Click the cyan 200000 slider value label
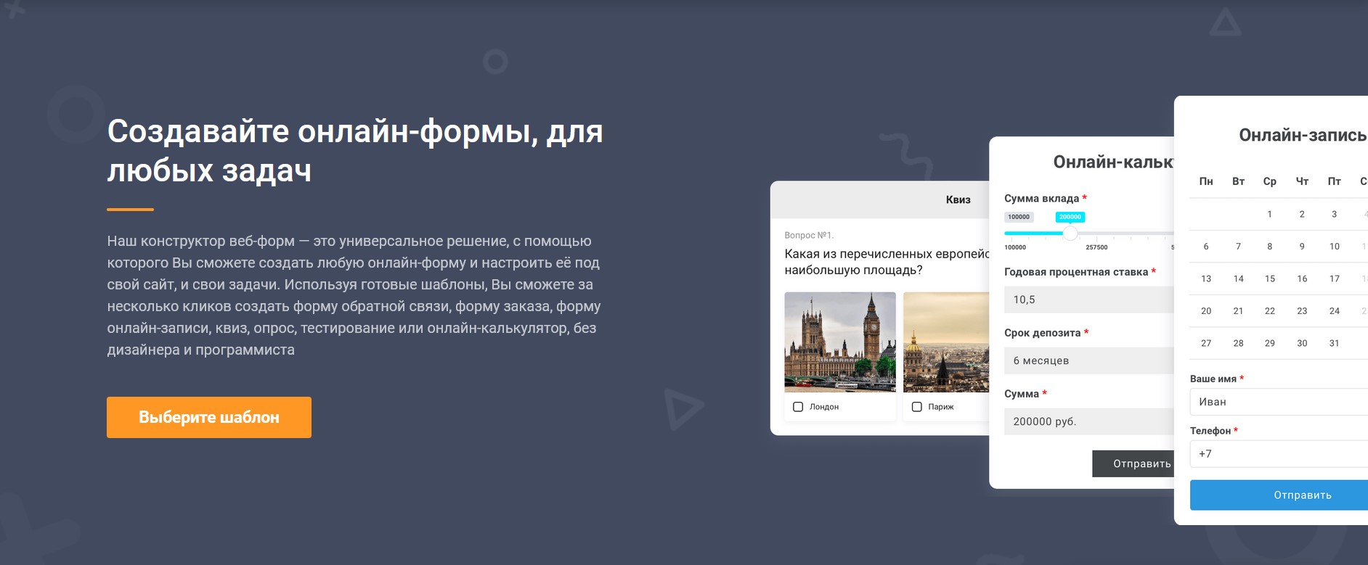The width and height of the screenshot is (1368, 565). pos(1070,217)
